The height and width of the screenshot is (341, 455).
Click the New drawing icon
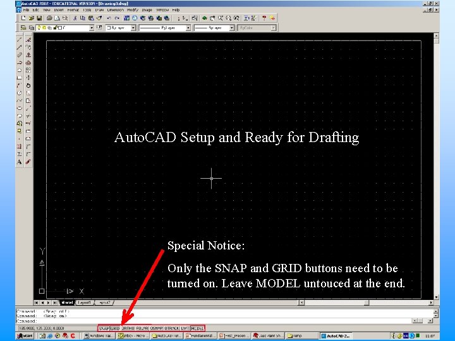point(23,18)
